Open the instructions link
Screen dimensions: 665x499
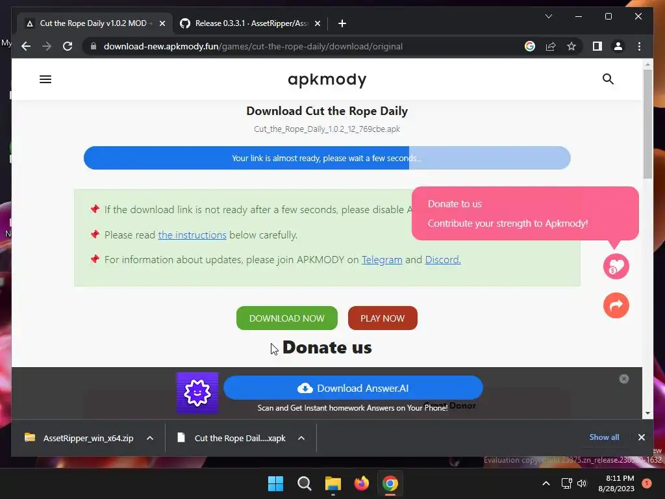192,235
